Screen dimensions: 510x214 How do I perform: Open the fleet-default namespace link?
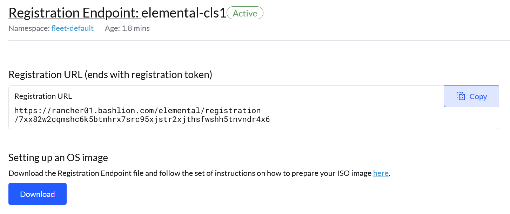[72, 28]
